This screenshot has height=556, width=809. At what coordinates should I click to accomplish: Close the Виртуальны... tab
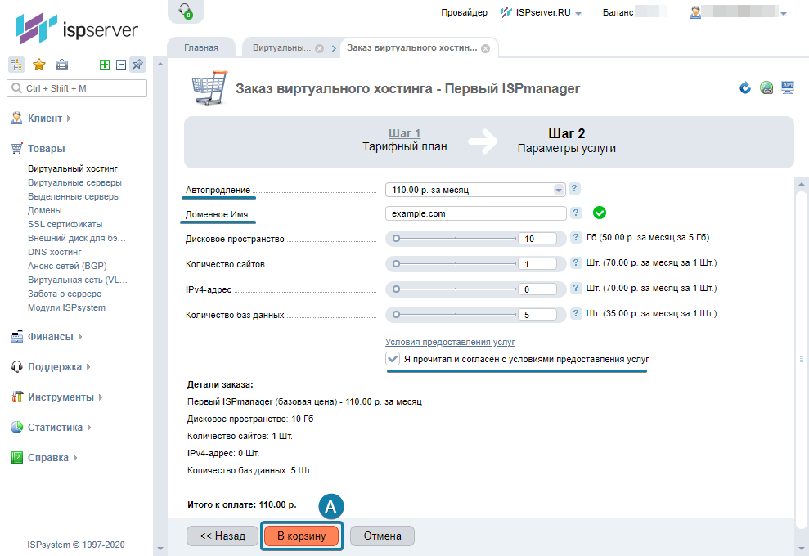(319, 48)
